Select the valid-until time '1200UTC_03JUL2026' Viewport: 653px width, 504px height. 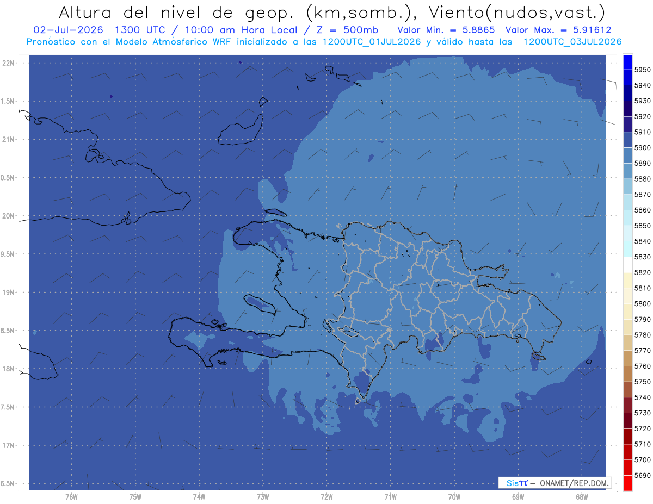[572, 42]
